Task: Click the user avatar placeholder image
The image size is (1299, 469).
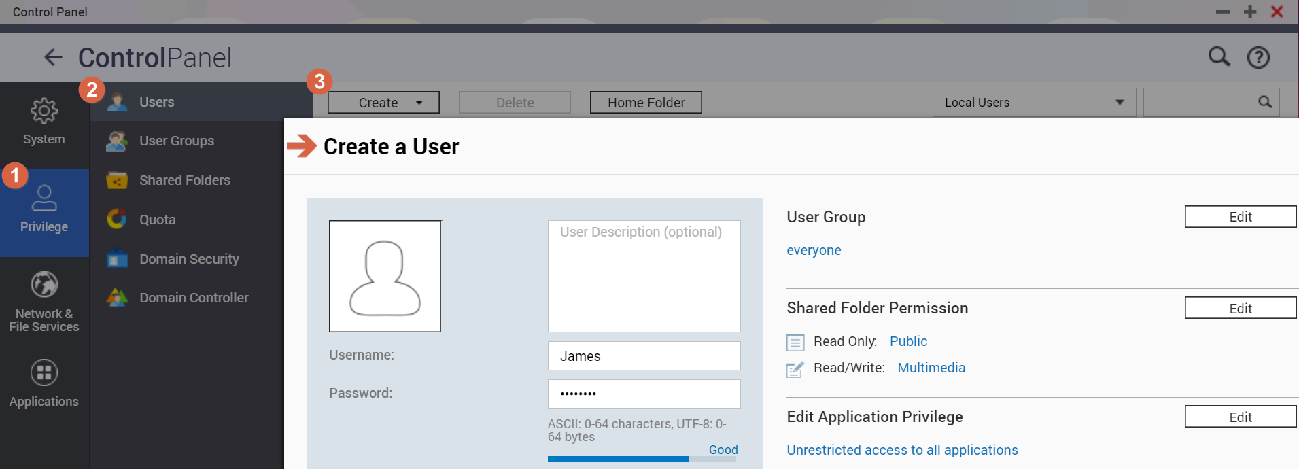Action: (385, 277)
